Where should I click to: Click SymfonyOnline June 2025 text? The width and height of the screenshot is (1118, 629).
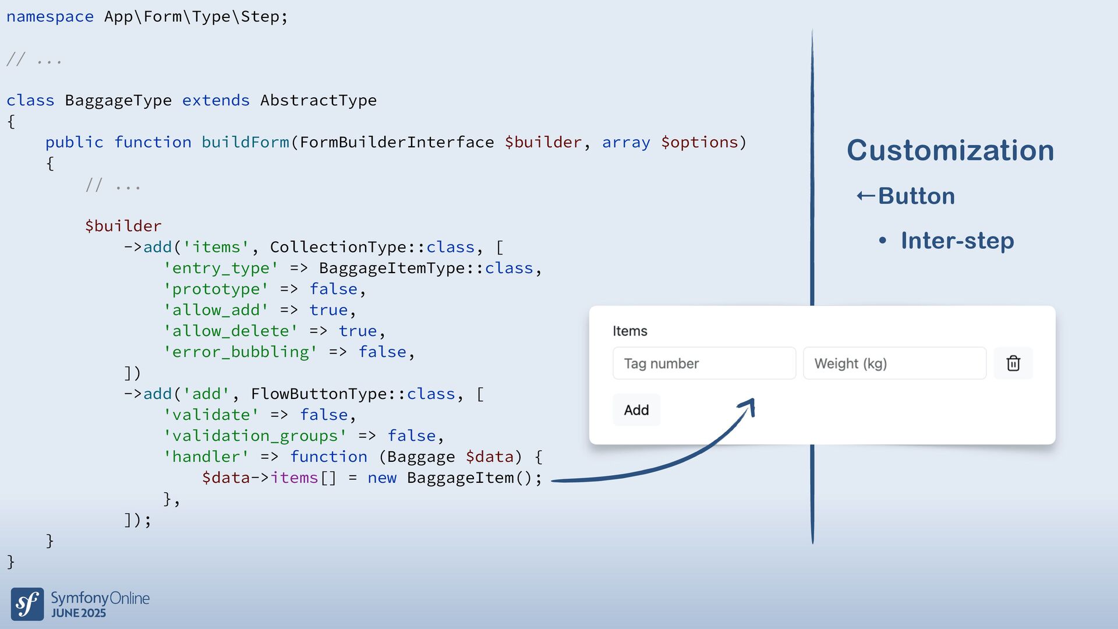(x=100, y=605)
